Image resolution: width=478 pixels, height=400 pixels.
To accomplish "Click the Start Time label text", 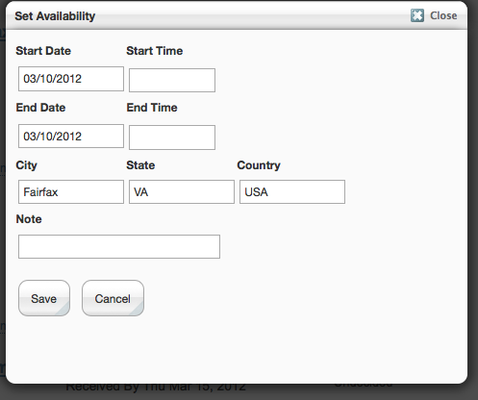I will [155, 51].
